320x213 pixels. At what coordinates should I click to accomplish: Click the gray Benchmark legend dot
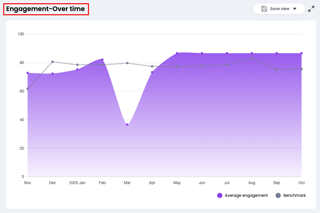pyautogui.click(x=278, y=195)
